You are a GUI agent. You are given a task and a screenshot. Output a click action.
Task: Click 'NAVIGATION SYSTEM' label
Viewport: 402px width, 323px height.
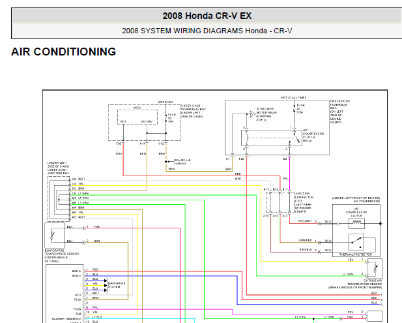pyautogui.click(x=117, y=285)
